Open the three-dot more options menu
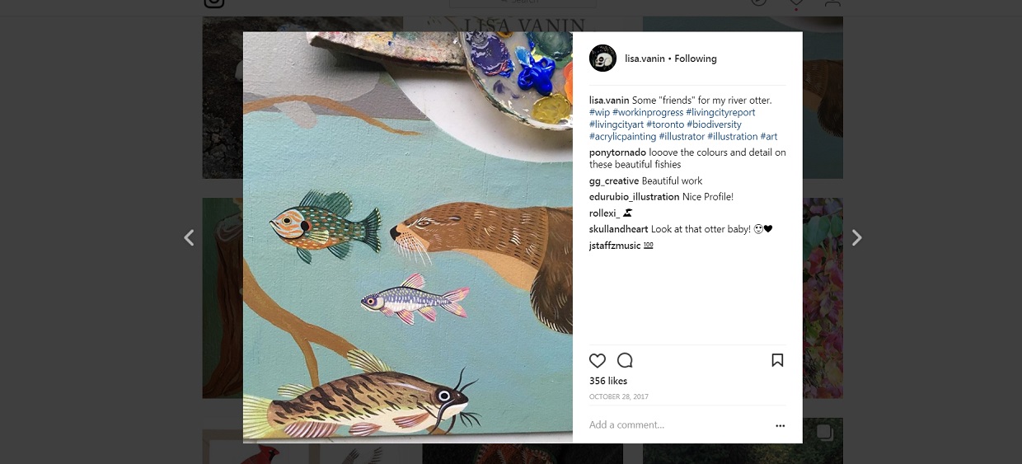The height and width of the screenshot is (464, 1022). point(780,426)
